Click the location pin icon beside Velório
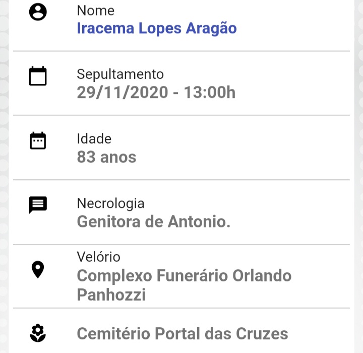The image size is (363, 353). tap(38, 270)
